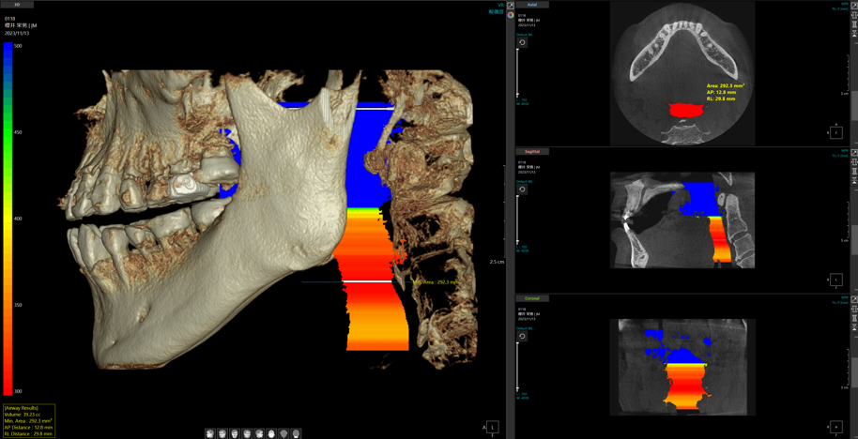Reset windowing in the Sagittal view
858x439 pixels.
tap(522, 189)
